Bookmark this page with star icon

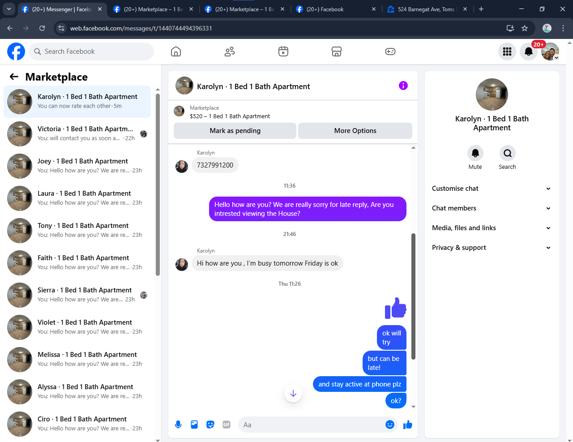click(x=525, y=28)
